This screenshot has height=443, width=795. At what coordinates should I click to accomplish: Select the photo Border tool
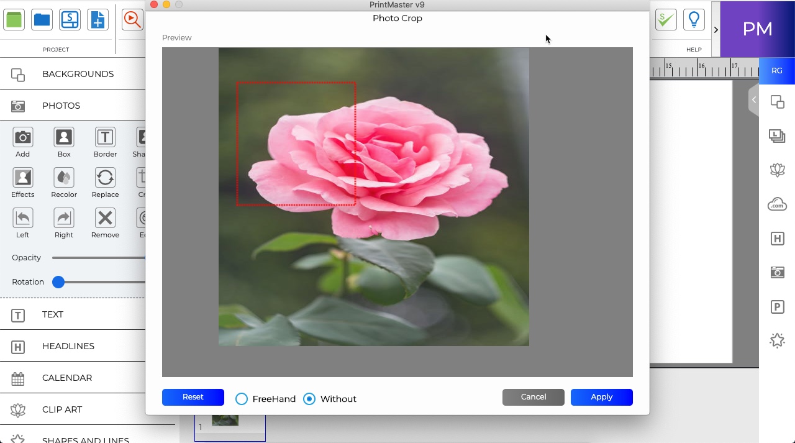(104, 142)
